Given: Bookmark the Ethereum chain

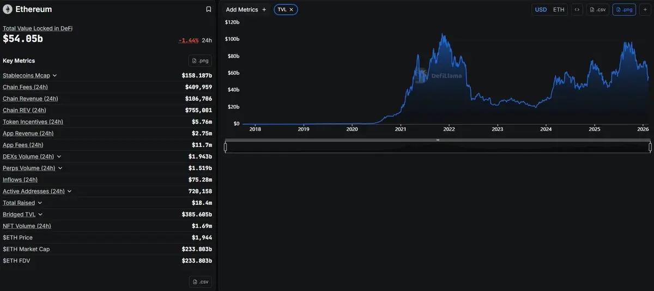Looking at the screenshot, I should (x=208, y=9).
